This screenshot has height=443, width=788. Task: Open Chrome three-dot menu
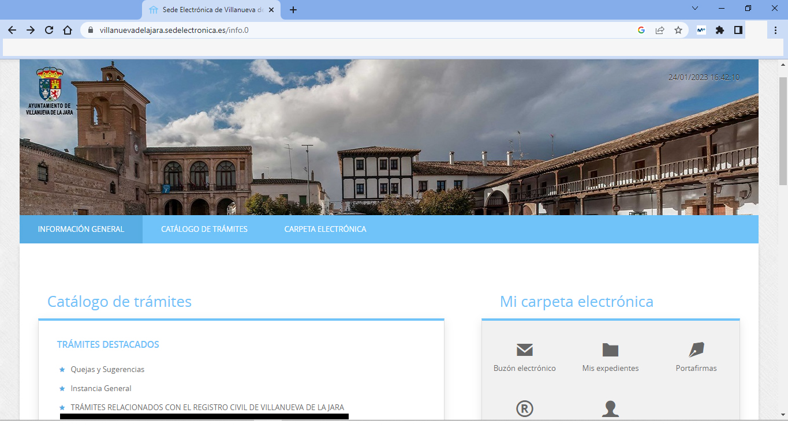click(x=776, y=30)
